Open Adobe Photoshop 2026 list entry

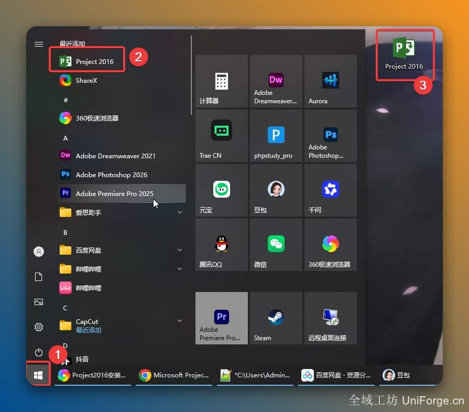(122, 175)
